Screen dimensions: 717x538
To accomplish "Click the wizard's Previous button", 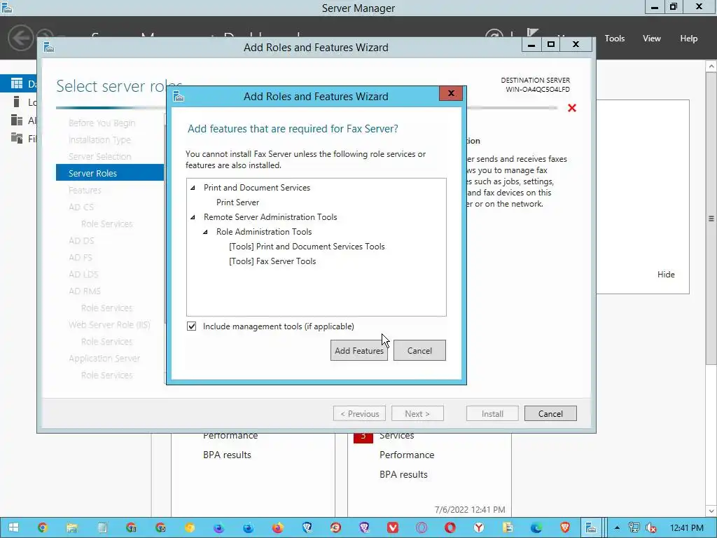I will (359, 413).
